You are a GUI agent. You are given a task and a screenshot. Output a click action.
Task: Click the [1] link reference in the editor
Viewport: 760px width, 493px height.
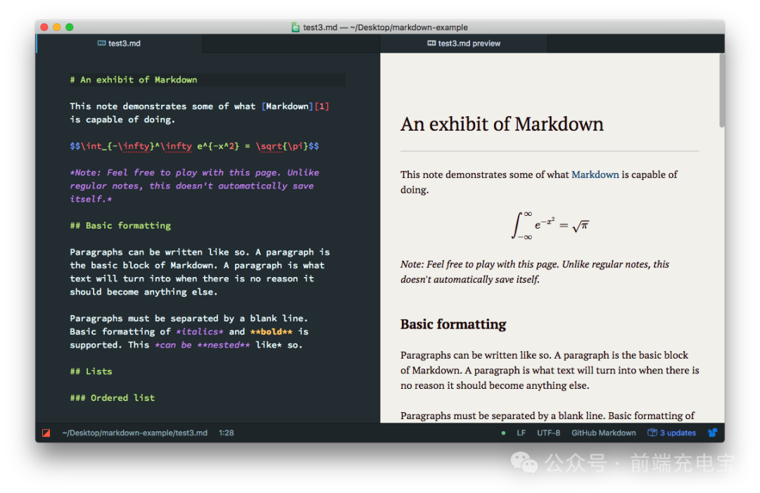[322, 106]
